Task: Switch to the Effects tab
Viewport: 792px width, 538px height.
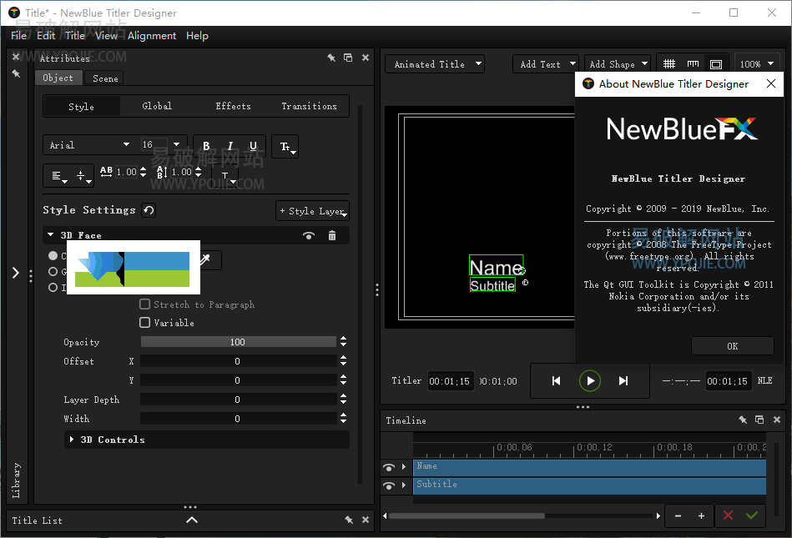Action: [233, 106]
